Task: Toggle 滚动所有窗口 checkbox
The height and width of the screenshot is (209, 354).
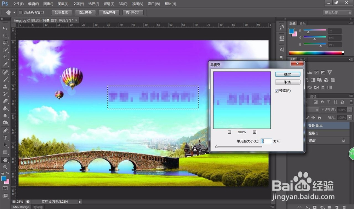Action: (21, 12)
